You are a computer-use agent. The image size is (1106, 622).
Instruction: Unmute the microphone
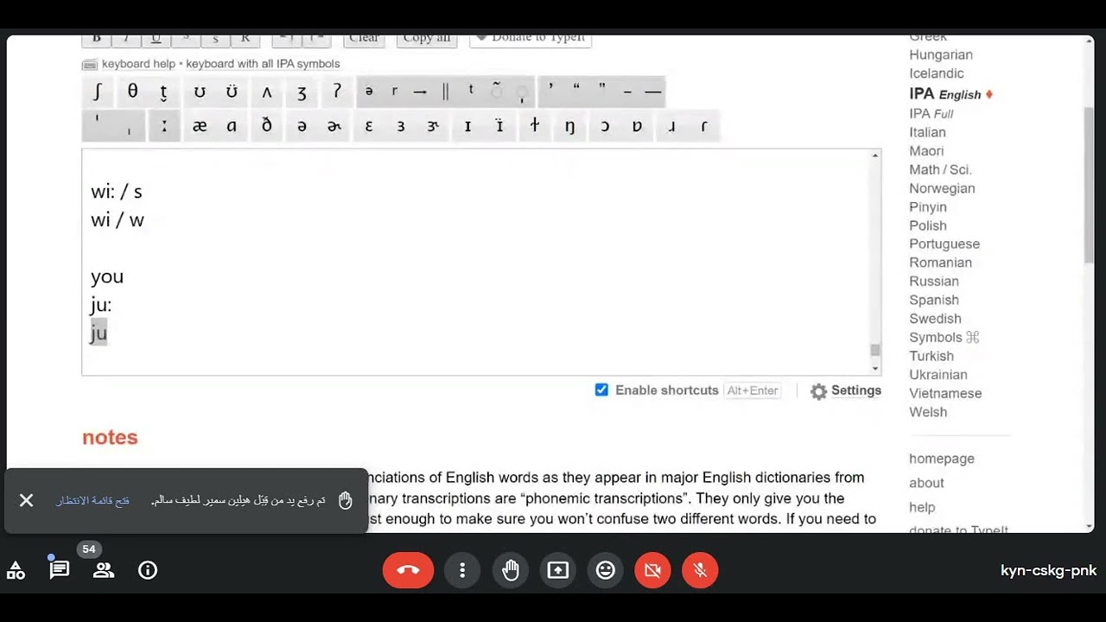700,570
